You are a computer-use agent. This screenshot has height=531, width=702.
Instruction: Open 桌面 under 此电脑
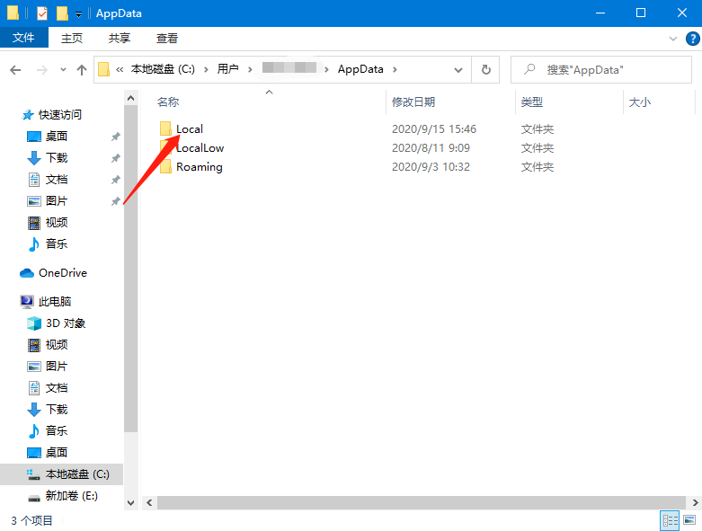point(57,452)
